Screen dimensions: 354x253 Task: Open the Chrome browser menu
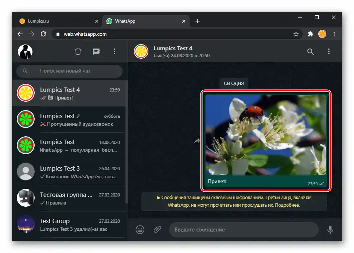pyautogui.click(x=334, y=34)
